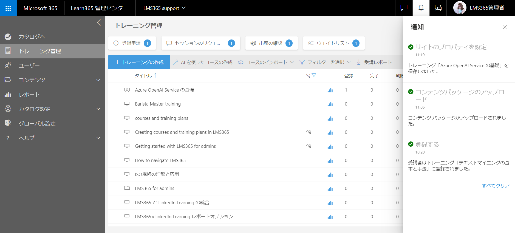Open report chart for LMS365 と LinkedIn Learning

[x=330, y=203]
